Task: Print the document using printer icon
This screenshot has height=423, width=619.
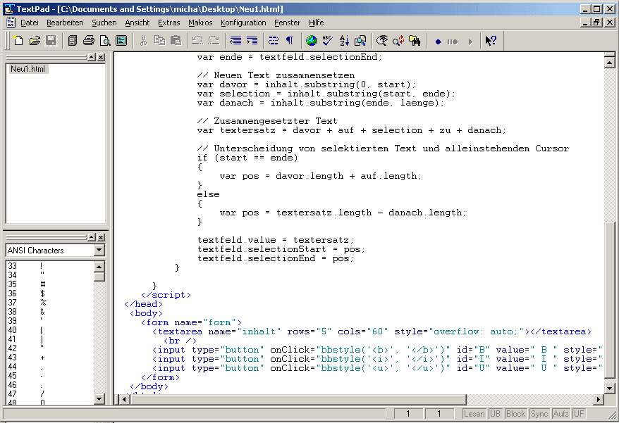Action: (89, 41)
